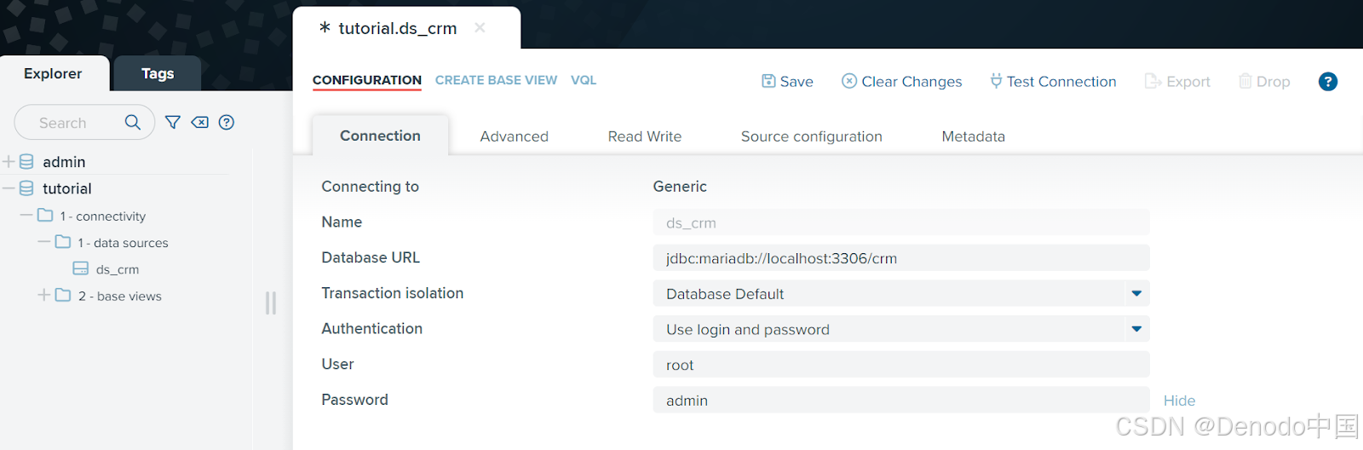Click the '1 - data sources' folder icon

[x=63, y=242]
